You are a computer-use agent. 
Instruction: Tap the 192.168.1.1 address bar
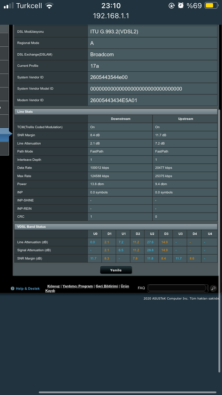click(x=111, y=16)
